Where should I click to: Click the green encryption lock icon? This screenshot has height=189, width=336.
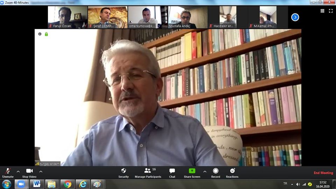click(46, 34)
